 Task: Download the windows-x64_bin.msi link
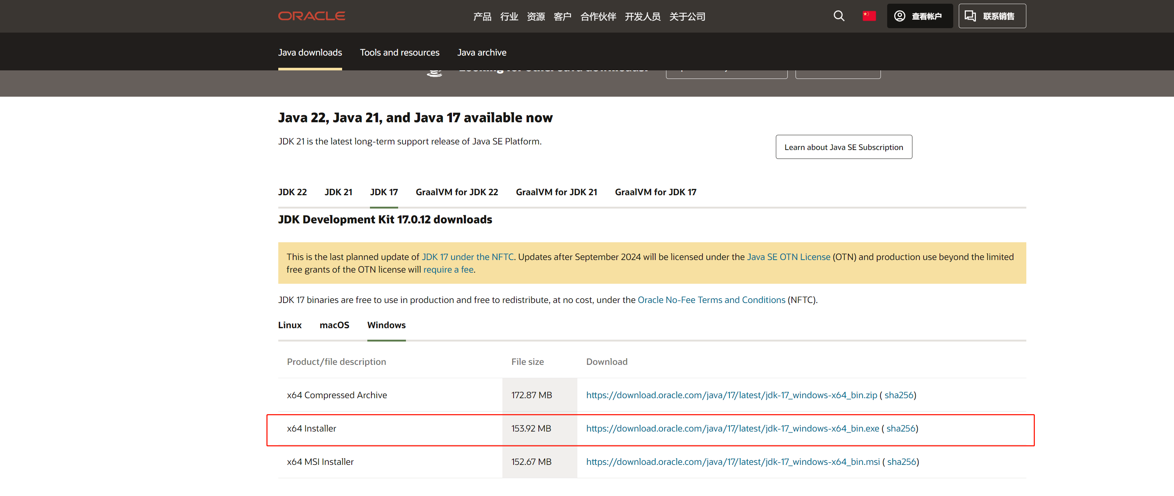pyautogui.click(x=732, y=462)
